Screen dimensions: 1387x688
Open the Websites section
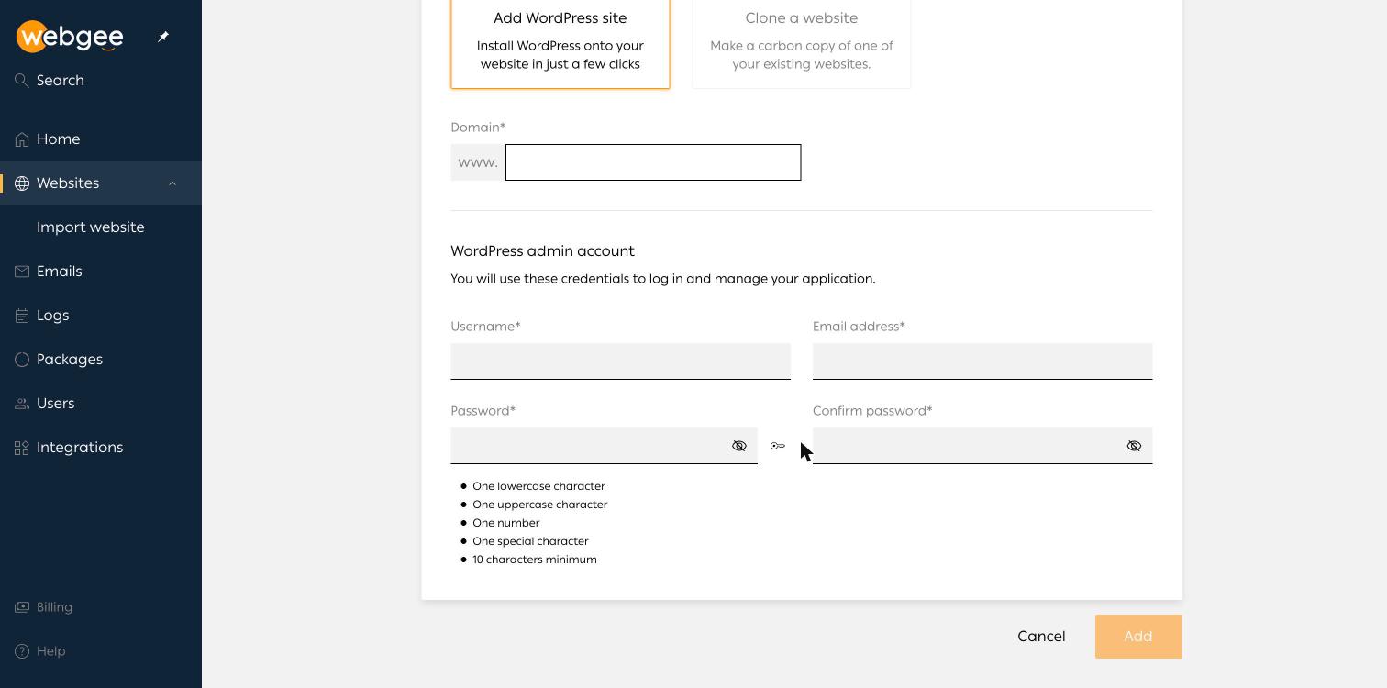pos(101,183)
